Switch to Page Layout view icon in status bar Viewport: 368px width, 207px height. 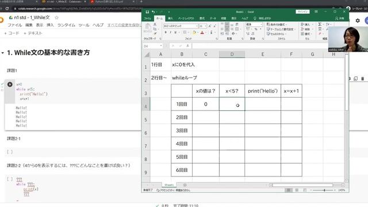(x=297, y=190)
